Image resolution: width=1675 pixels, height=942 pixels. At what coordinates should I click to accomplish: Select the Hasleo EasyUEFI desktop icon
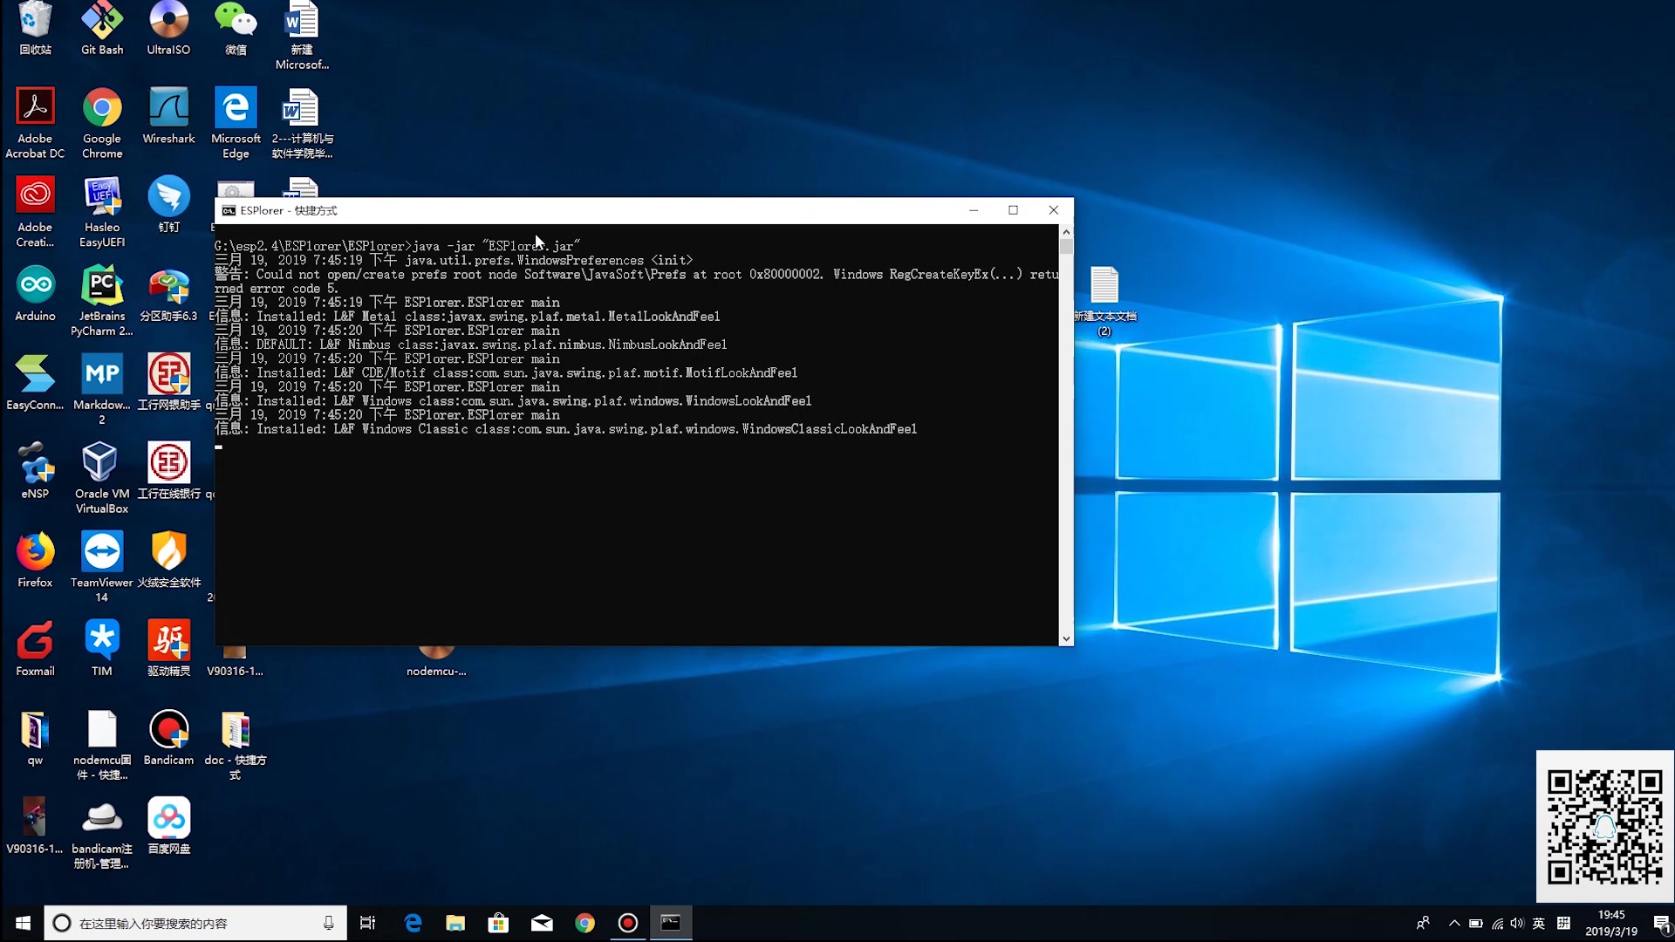[102, 211]
